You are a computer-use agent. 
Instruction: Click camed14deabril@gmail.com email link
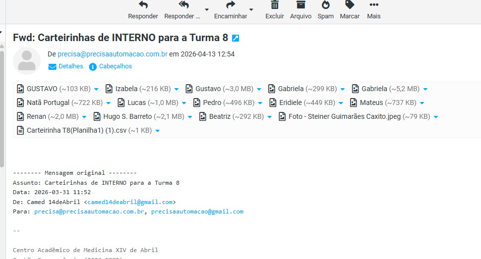coord(130,202)
